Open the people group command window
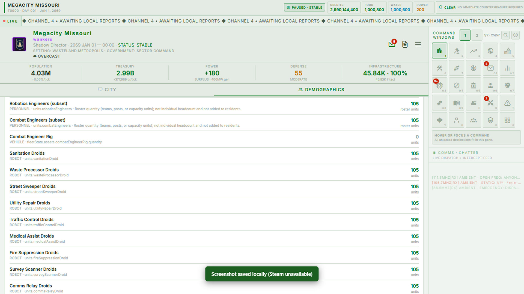 [473, 120]
